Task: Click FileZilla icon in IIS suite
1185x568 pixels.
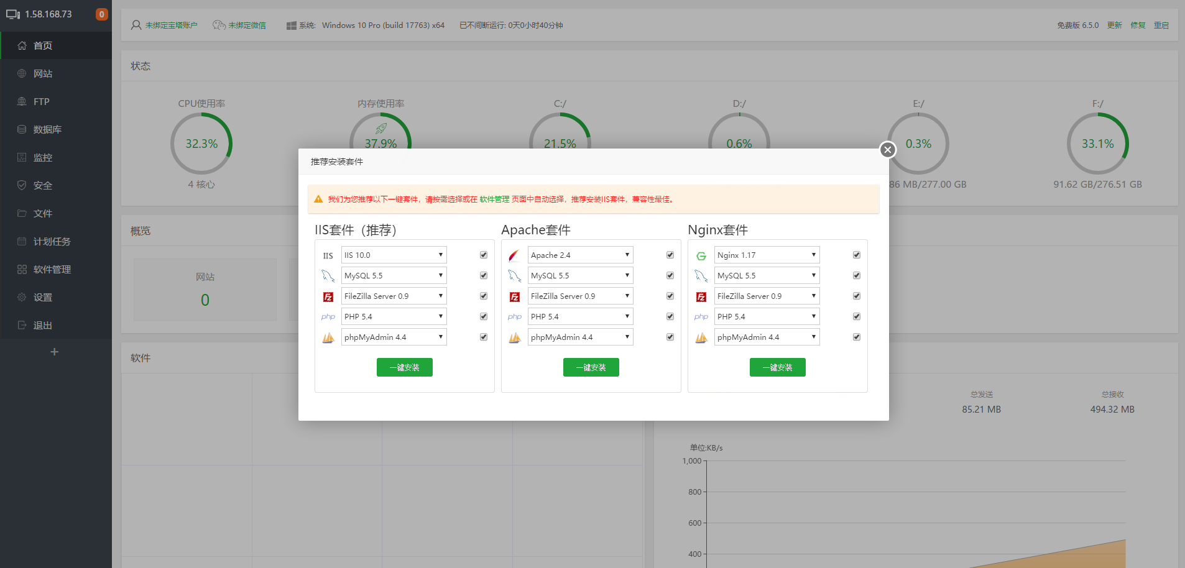Action: [x=328, y=296]
